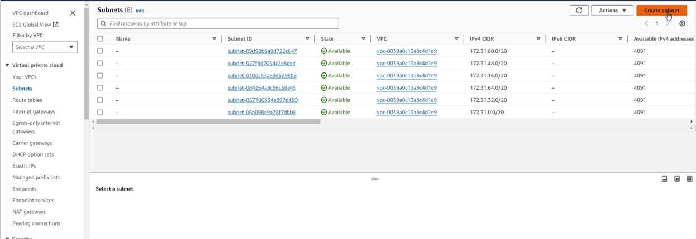Click the Available state of subnet-010dc67aedd6d96be

pyautogui.click(x=335, y=76)
